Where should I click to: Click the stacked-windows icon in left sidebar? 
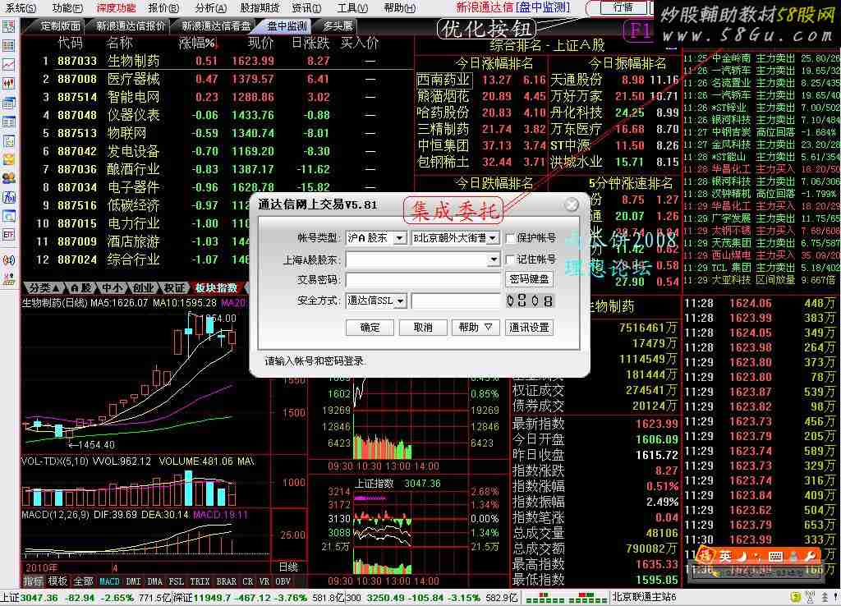click(x=8, y=103)
